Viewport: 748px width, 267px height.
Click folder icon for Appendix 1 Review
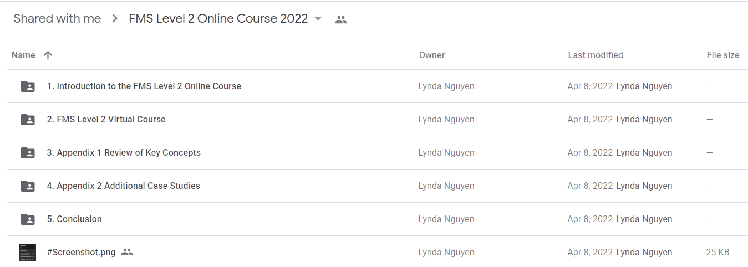pos(28,153)
